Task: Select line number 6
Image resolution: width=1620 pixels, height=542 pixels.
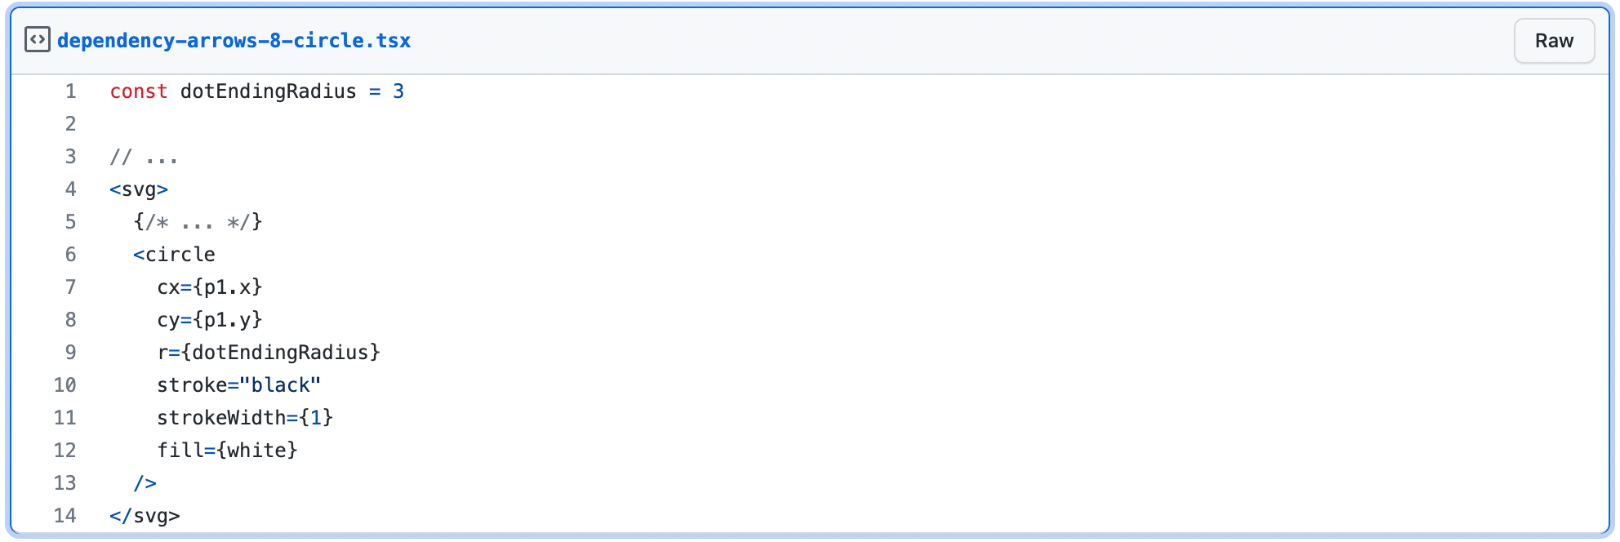Action: [x=71, y=255]
